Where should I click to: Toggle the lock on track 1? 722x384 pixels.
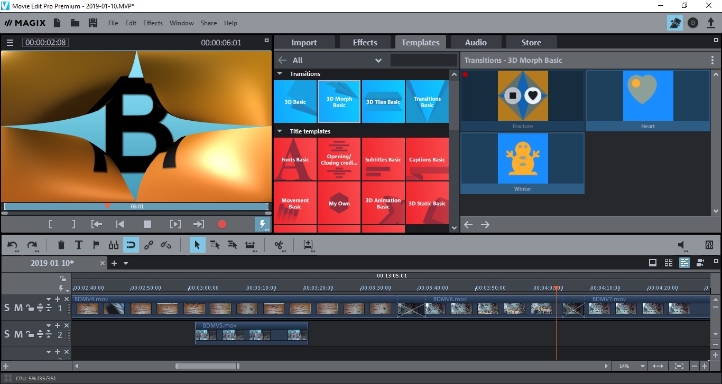(30, 308)
